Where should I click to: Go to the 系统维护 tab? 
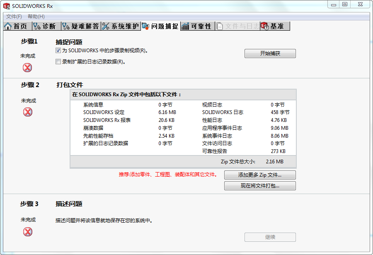[121, 26]
